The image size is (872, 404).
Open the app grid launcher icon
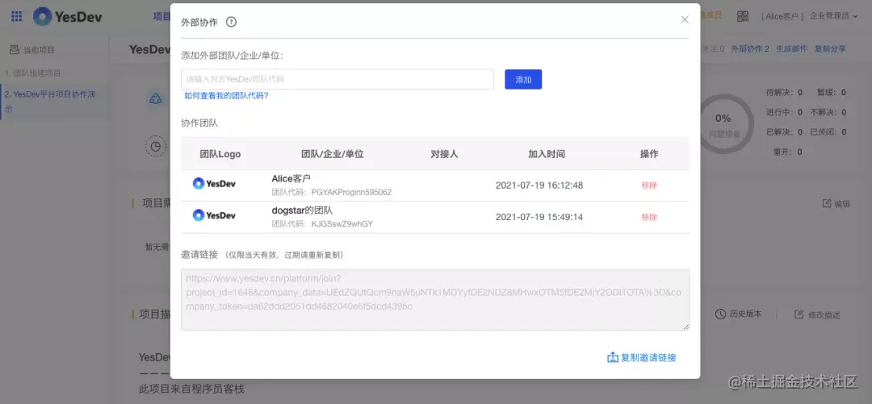pos(17,16)
